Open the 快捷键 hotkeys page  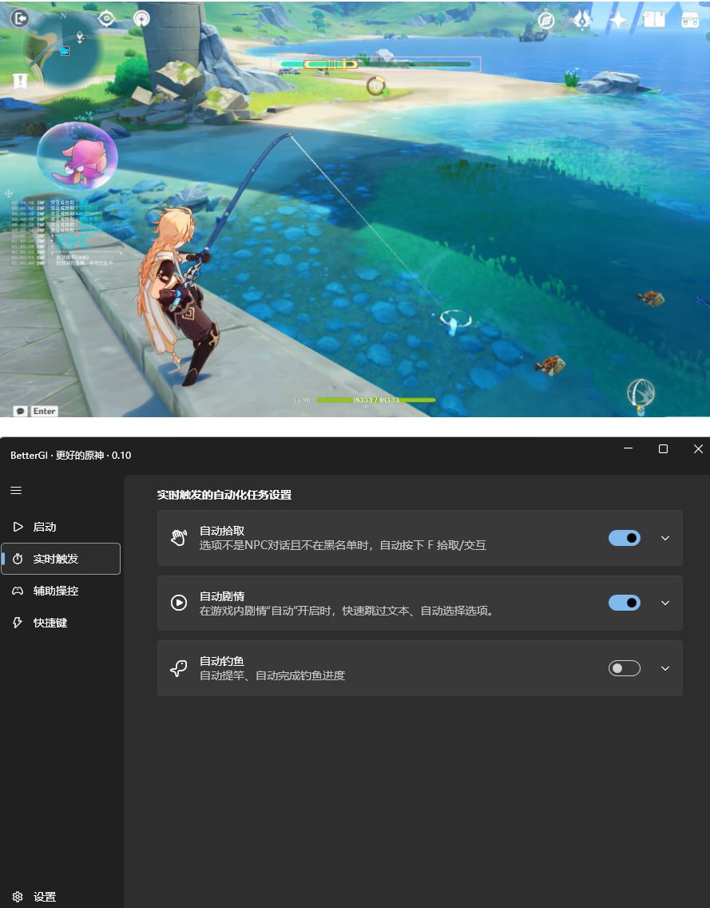[x=50, y=623]
